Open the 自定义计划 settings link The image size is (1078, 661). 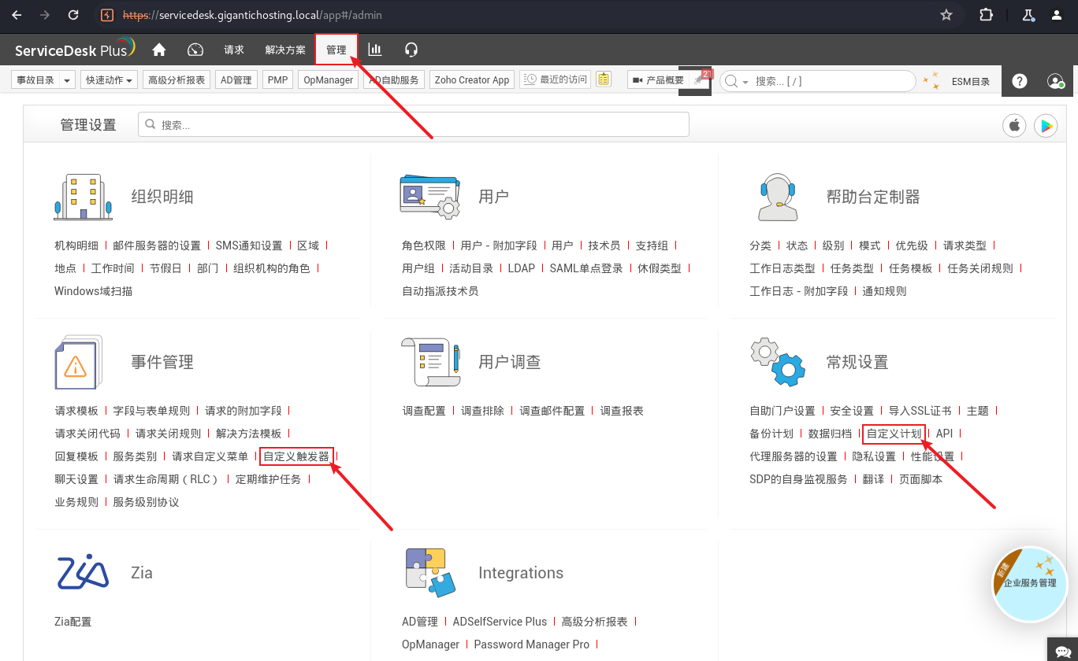coord(894,434)
